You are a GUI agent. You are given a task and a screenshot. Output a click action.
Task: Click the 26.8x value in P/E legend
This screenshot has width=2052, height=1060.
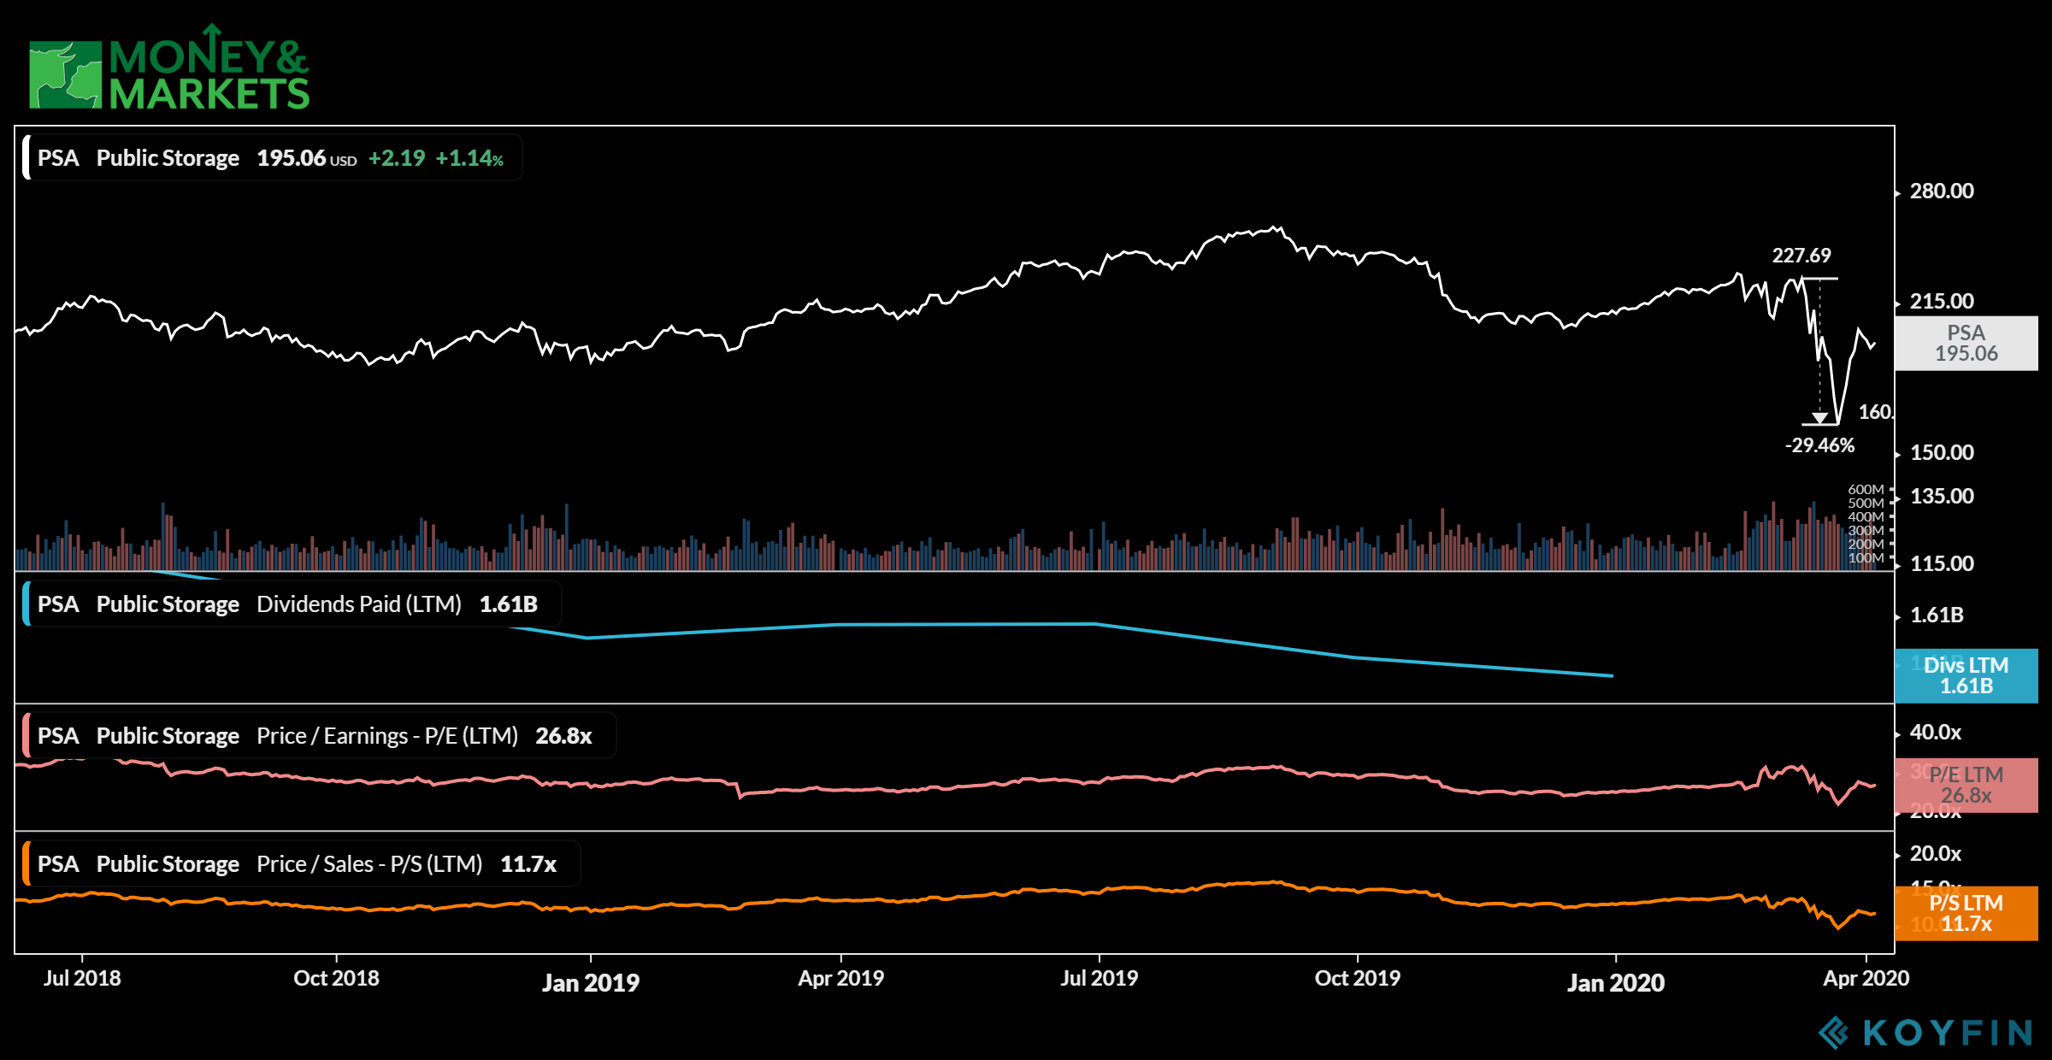[563, 736]
